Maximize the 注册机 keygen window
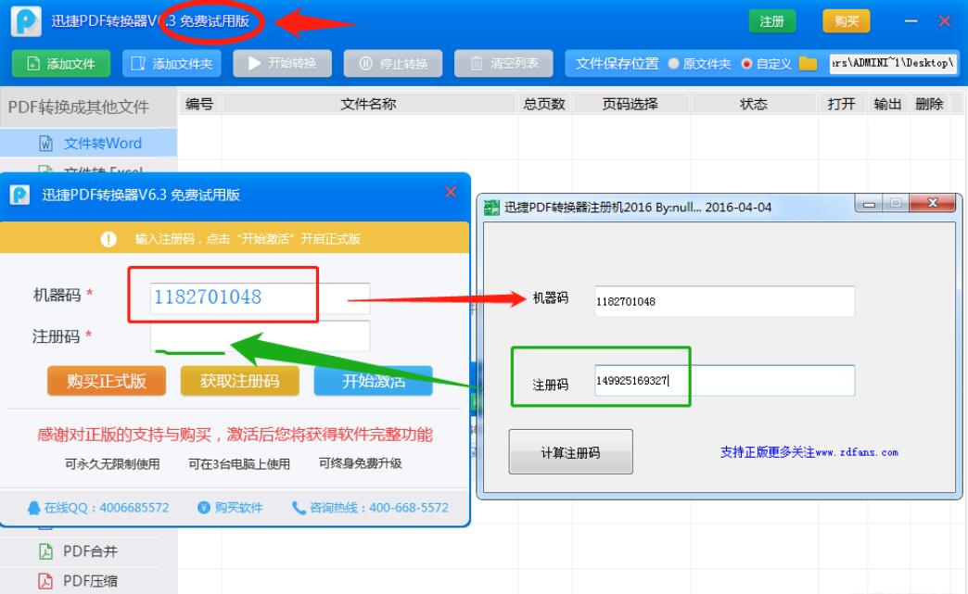 tap(896, 204)
